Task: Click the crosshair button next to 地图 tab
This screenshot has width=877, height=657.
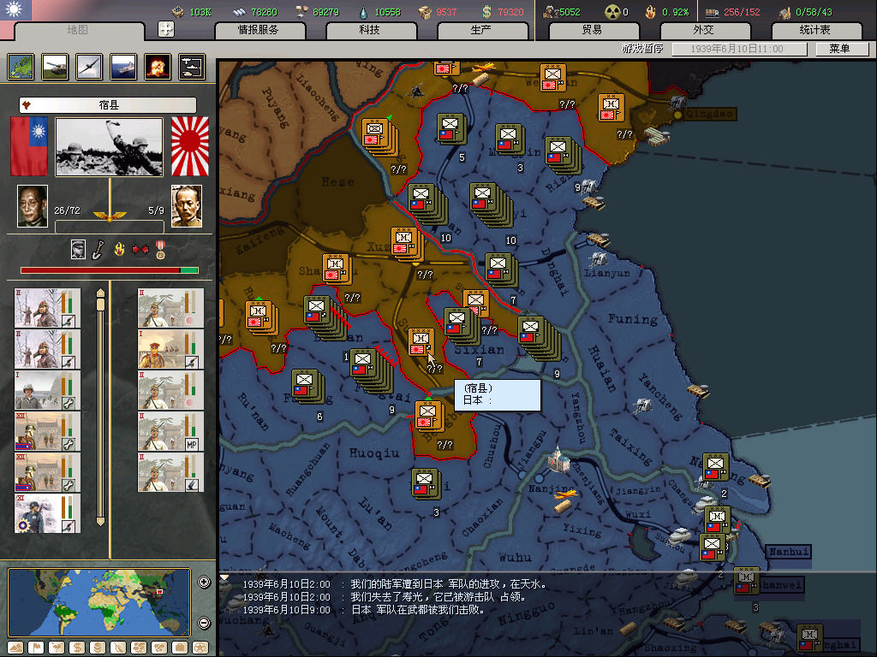Action: coord(166,29)
